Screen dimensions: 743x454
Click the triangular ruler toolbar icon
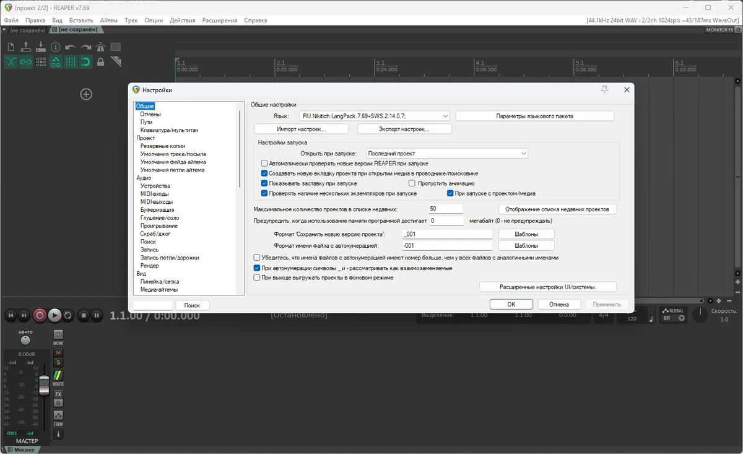tap(116, 62)
